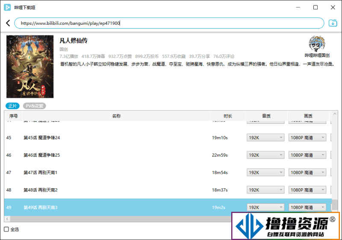Click the duration 22m59s cell
Screen dimensions: 342x240
click(220, 155)
